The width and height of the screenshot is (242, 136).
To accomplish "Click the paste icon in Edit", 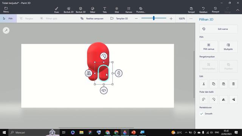I will [x=223, y=84].
